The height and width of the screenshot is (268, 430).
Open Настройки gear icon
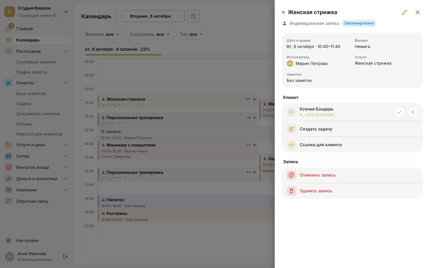9,241
